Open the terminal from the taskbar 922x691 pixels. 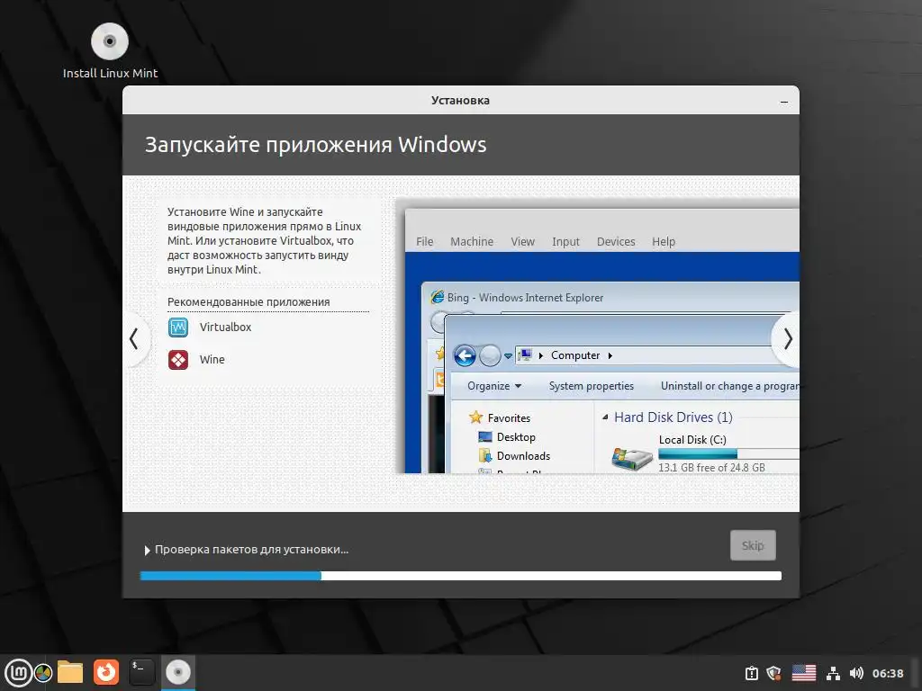tap(141, 672)
